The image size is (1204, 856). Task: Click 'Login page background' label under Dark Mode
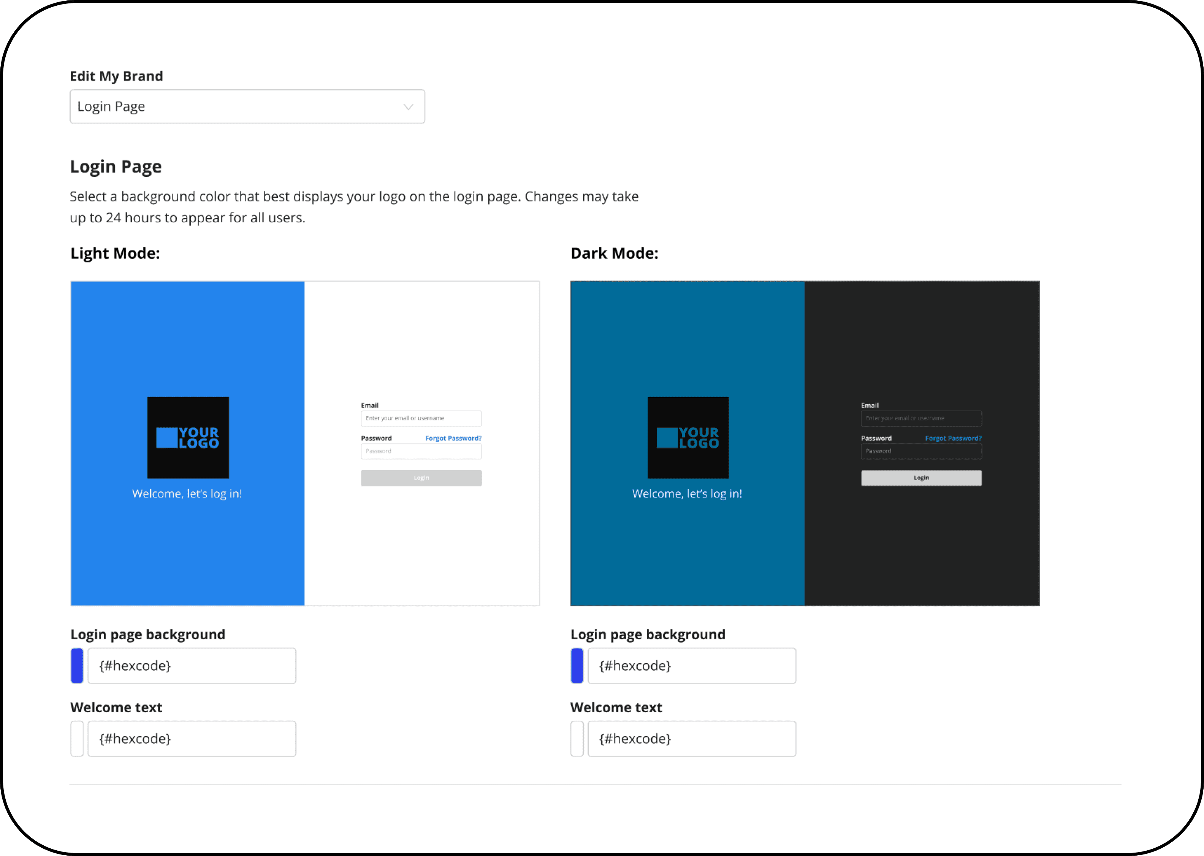coord(648,635)
